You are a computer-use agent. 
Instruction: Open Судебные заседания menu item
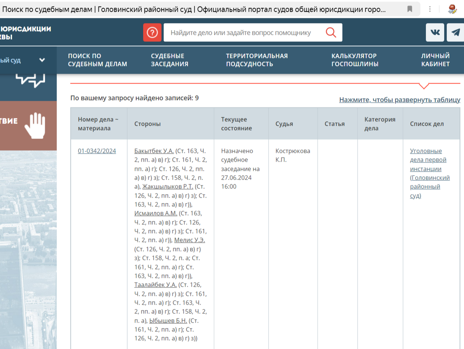[169, 60]
